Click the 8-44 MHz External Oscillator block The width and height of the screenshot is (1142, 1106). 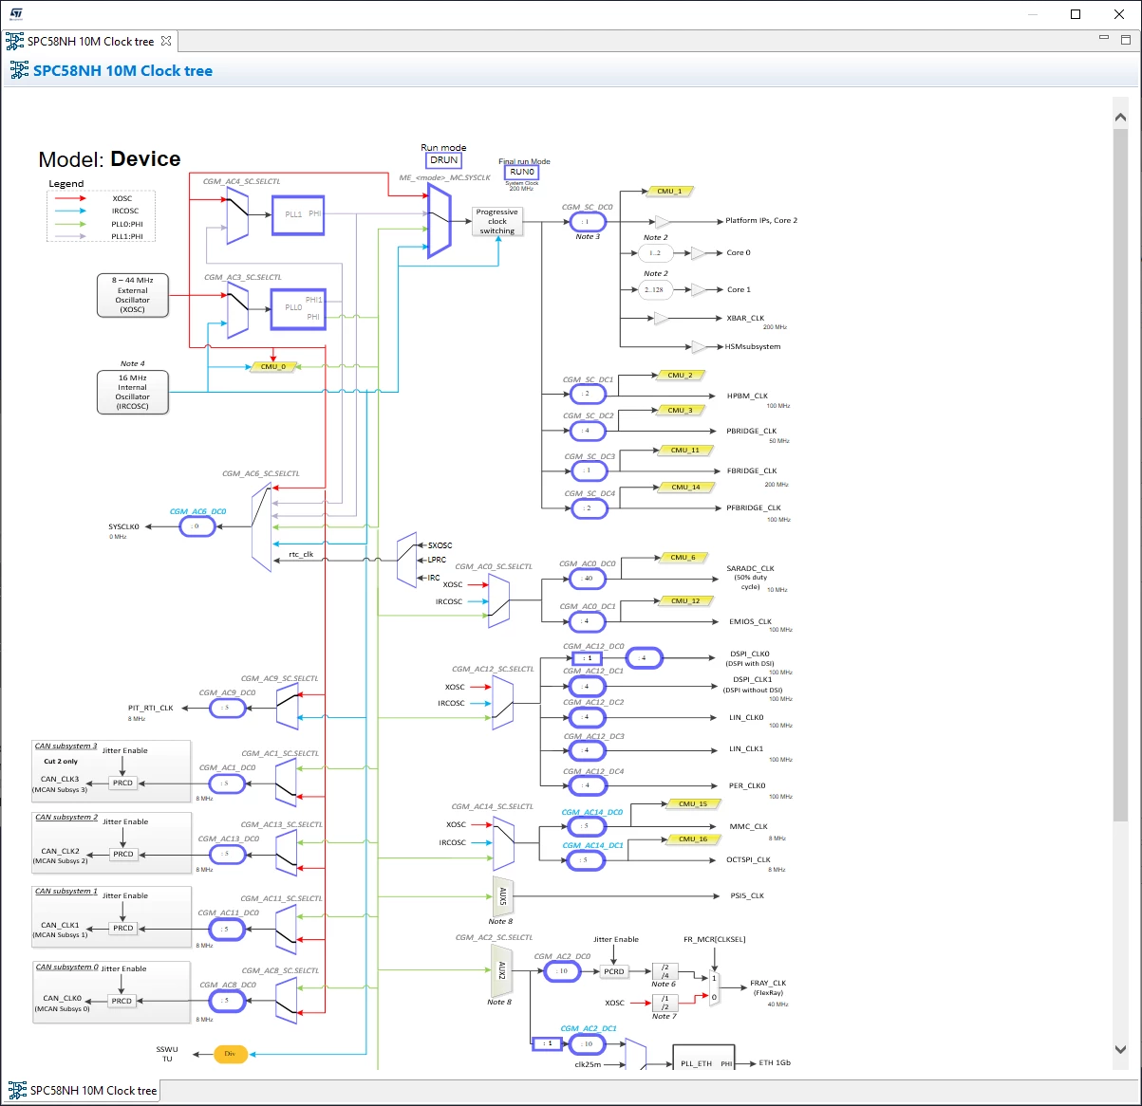coord(132,295)
